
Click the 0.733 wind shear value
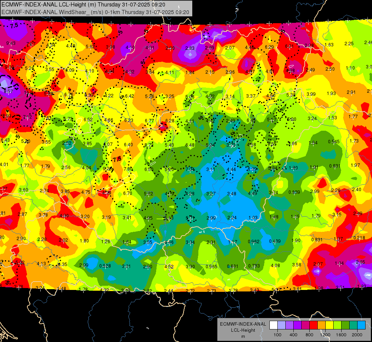254,266
